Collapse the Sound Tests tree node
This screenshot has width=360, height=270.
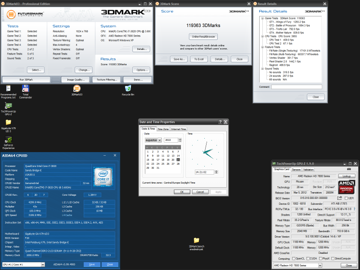click(x=262, y=69)
